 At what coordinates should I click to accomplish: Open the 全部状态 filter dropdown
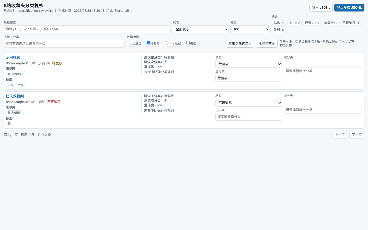click(x=201, y=29)
